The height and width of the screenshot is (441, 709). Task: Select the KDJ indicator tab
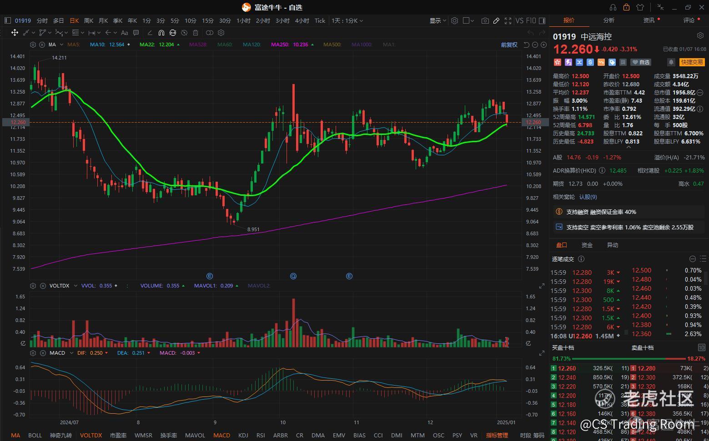243,435
